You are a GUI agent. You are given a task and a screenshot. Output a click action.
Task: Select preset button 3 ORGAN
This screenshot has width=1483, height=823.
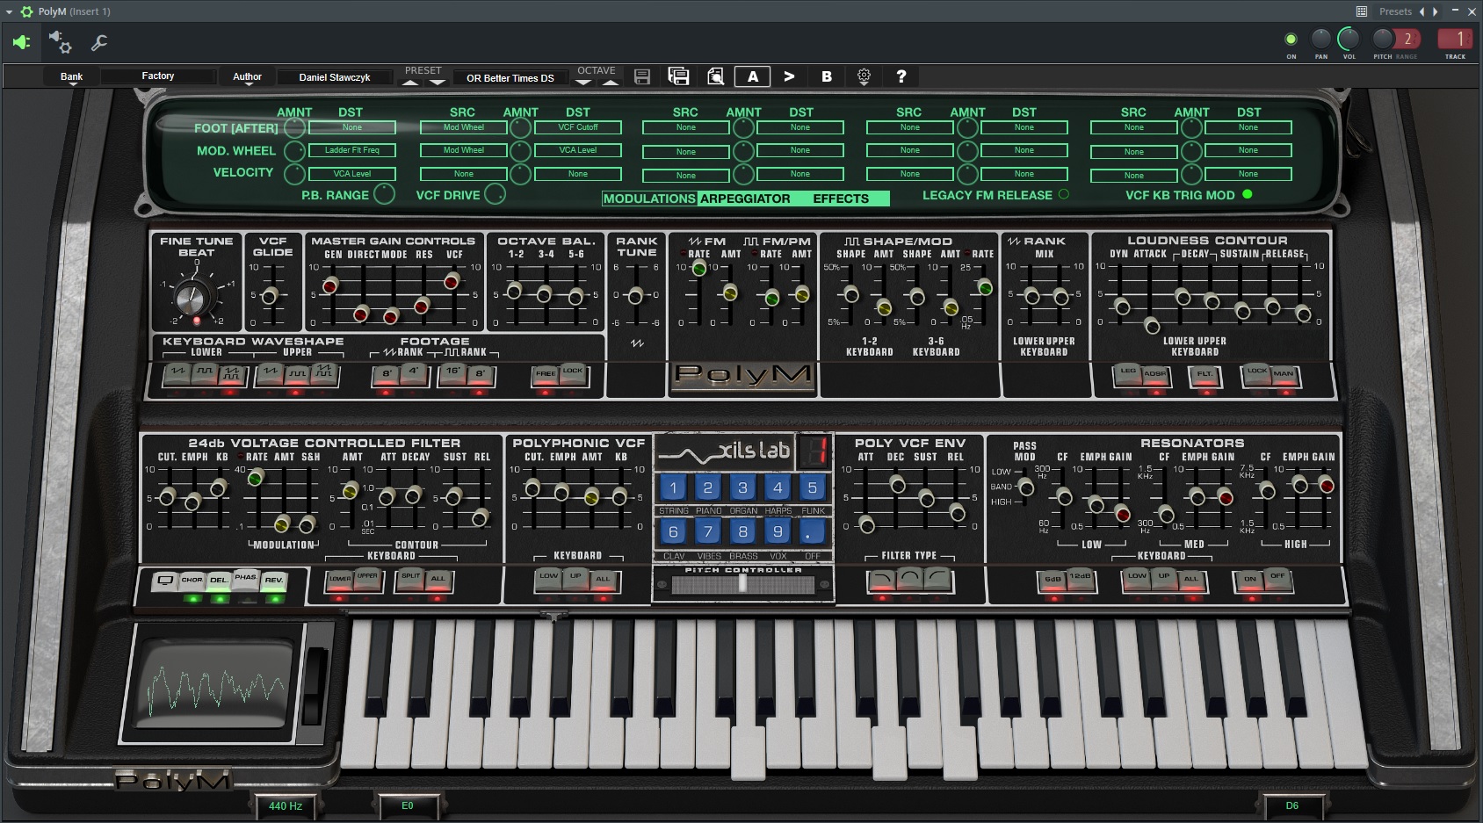pyautogui.click(x=743, y=487)
